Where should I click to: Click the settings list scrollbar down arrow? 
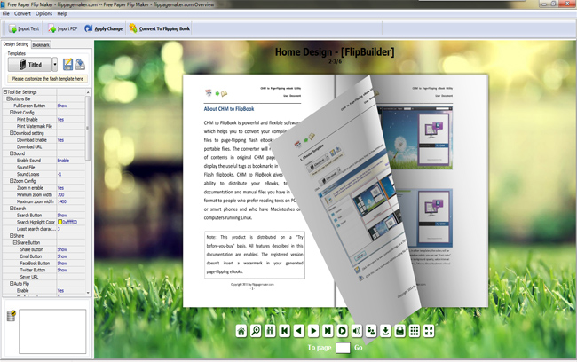click(x=88, y=293)
